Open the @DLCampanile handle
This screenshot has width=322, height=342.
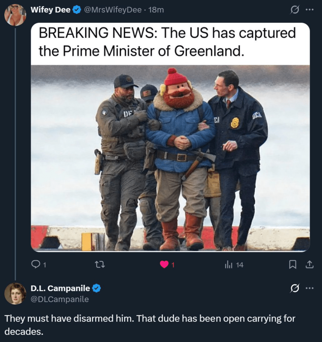(60, 299)
